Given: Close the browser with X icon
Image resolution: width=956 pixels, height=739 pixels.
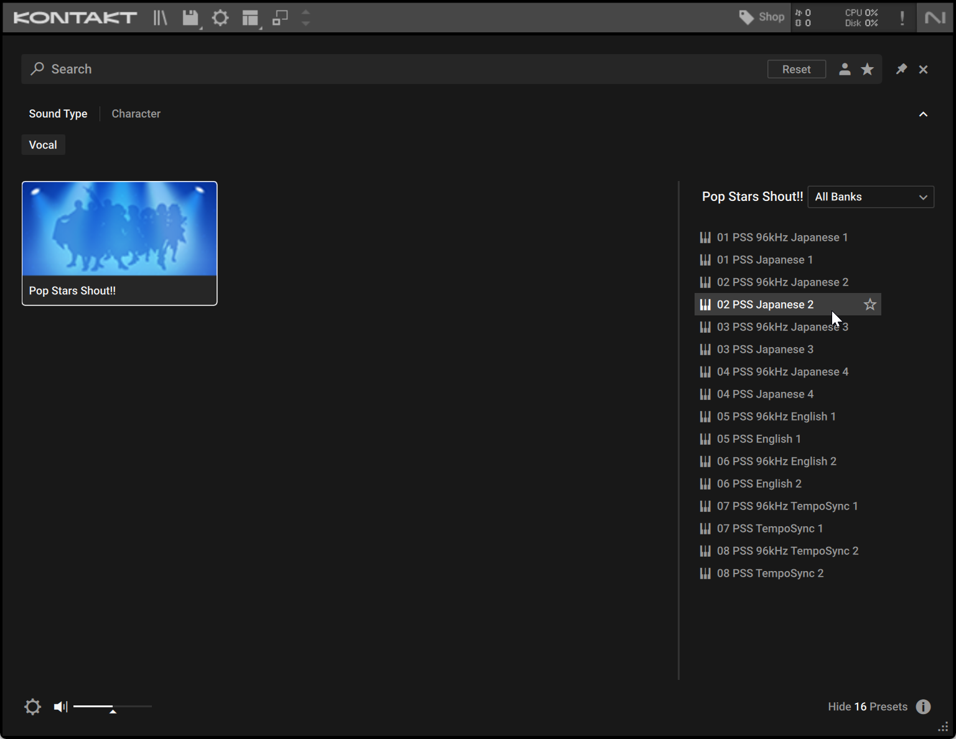Looking at the screenshot, I should [924, 69].
